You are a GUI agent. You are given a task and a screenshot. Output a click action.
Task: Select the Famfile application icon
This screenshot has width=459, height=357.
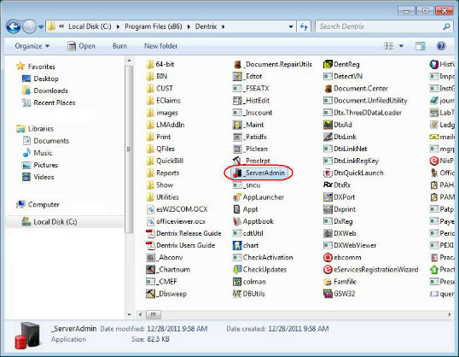coord(328,282)
